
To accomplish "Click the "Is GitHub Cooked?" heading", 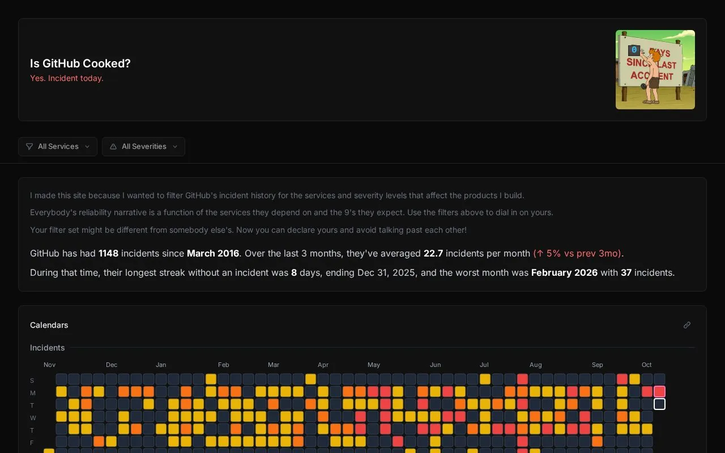I will coord(80,63).
